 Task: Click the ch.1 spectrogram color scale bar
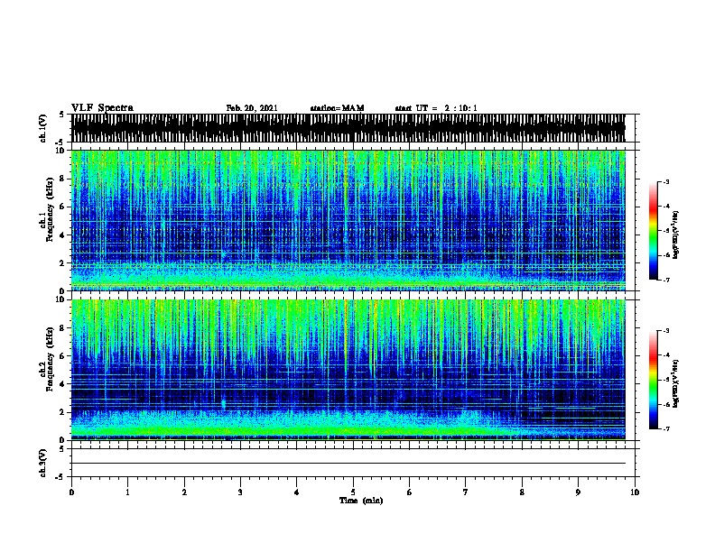[x=654, y=231]
